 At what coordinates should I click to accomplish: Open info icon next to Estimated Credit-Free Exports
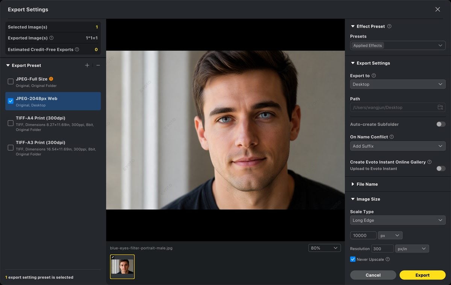[77, 49]
